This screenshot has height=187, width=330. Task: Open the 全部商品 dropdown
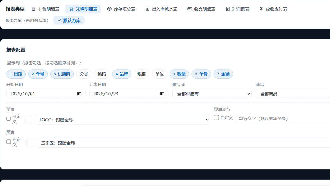tap(293, 94)
